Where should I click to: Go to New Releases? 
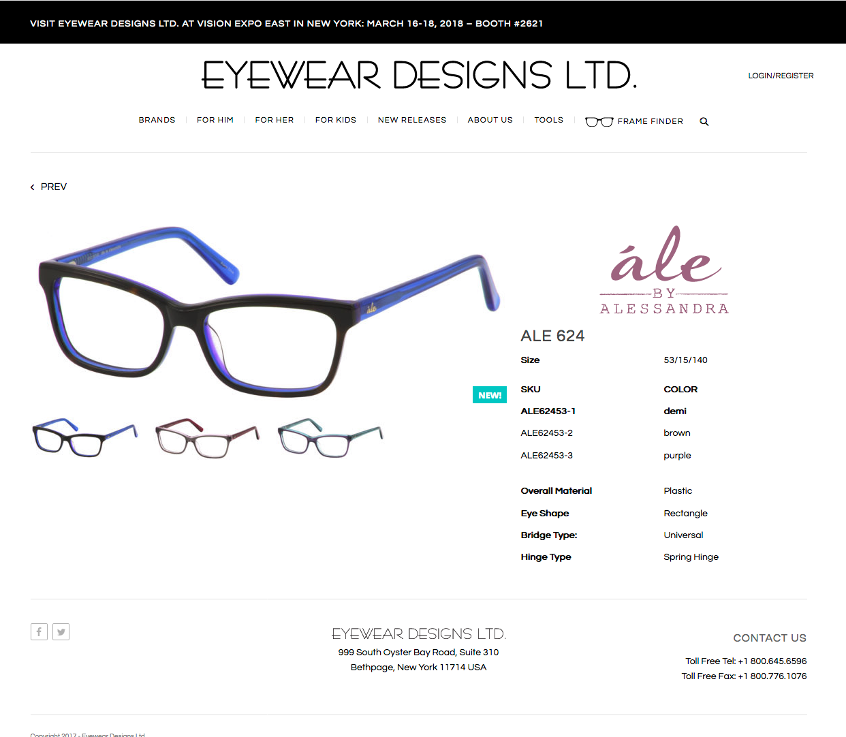click(x=412, y=120)
